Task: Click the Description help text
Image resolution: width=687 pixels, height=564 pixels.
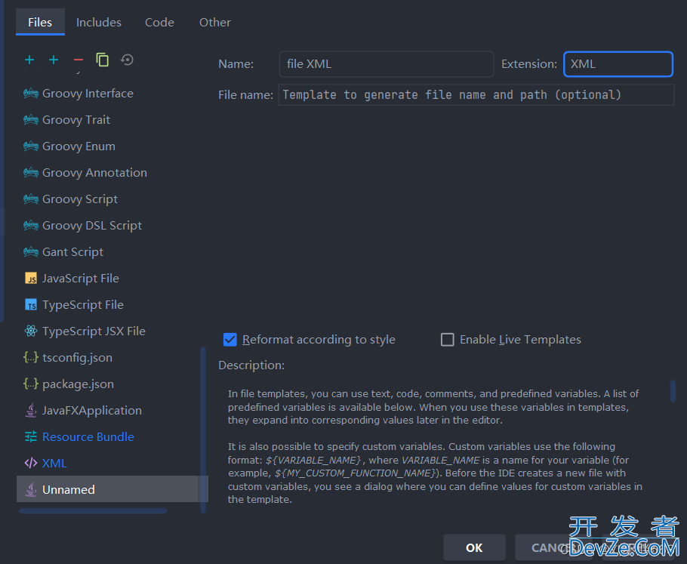Action: 436,446
